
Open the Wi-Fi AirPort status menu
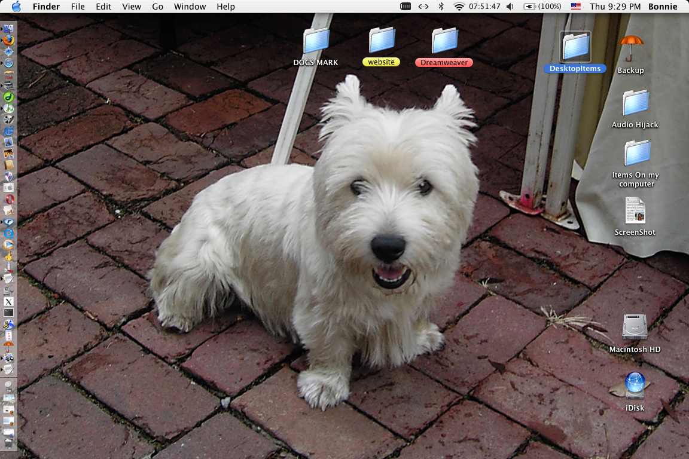pos(459,6)
